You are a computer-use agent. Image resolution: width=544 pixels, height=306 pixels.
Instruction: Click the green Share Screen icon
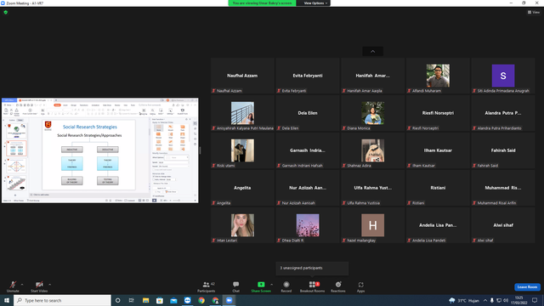coord(261,285)
